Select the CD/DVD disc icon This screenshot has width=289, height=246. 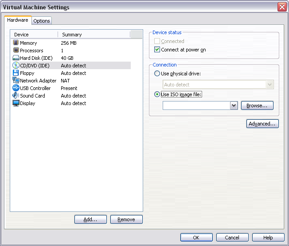(16, 65)
